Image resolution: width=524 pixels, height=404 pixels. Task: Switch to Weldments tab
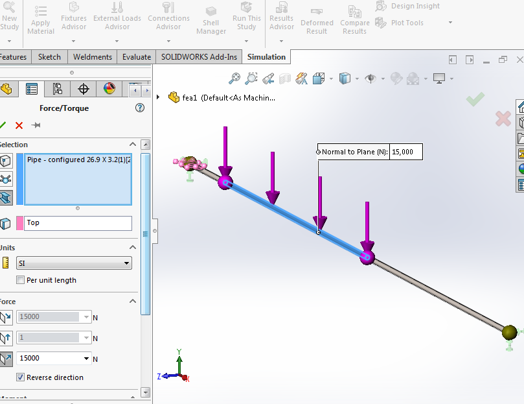[92, 57]
